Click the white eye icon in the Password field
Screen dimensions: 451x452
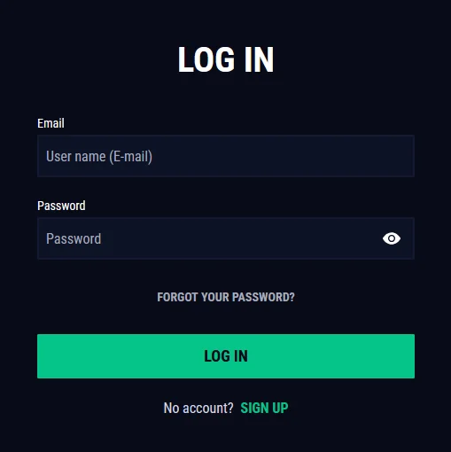[392, 238]
